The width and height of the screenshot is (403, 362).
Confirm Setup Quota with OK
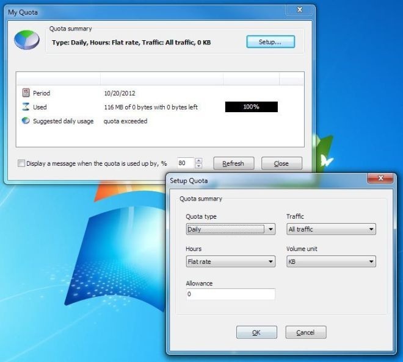[x=256, y=333]
